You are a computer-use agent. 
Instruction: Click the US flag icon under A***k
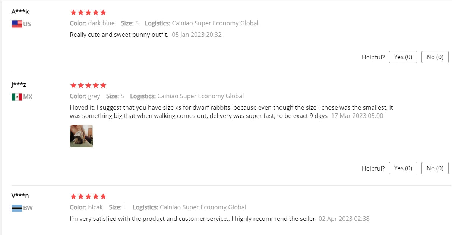coord(17,24)
